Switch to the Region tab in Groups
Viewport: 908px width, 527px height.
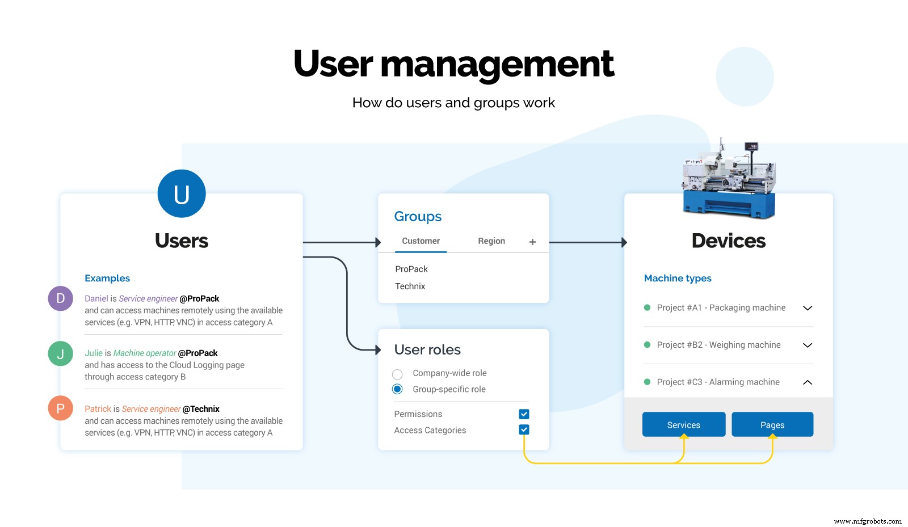tap(491, 241)
